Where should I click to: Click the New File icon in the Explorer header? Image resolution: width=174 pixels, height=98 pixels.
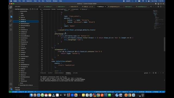[30, 9]
